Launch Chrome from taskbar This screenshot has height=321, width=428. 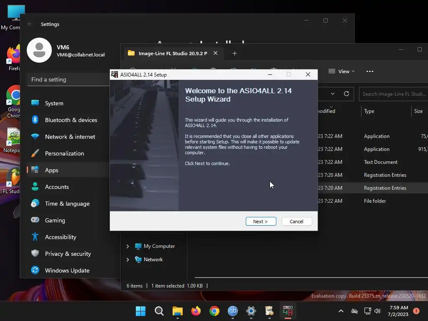click(x=214, y=311)
